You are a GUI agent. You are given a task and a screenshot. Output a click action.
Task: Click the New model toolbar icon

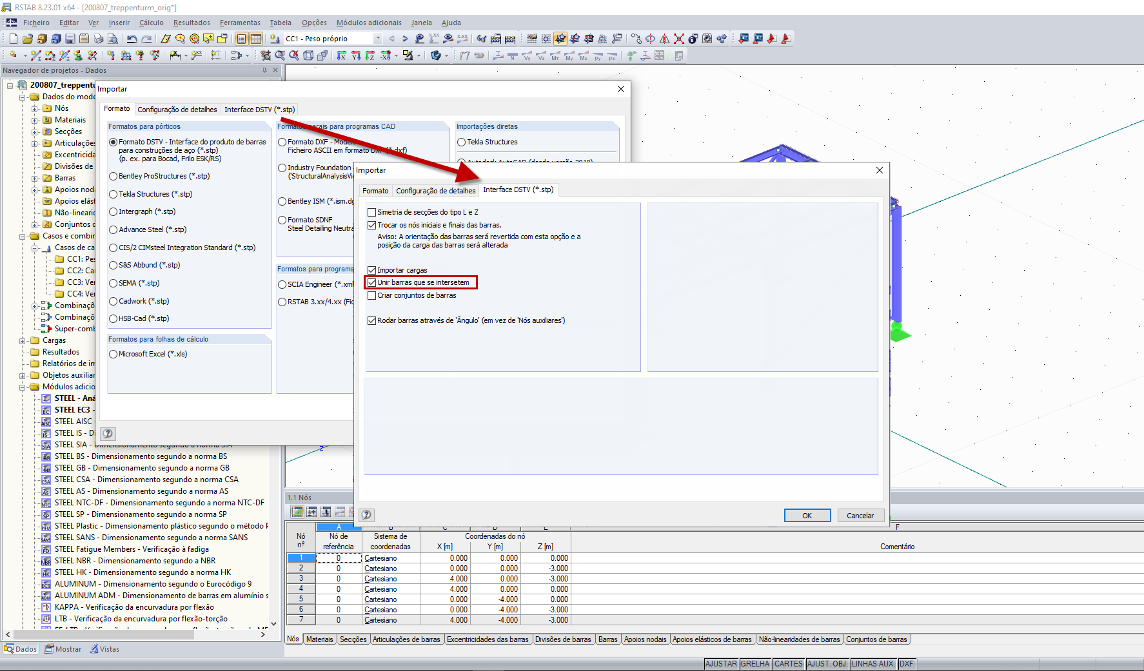[13, 39]
